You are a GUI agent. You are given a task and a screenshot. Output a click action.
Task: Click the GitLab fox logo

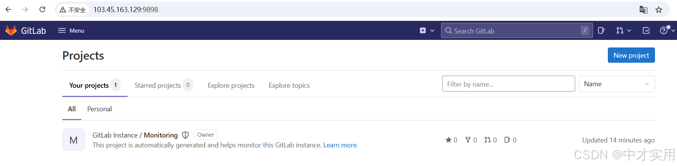[x=11, y=30]
